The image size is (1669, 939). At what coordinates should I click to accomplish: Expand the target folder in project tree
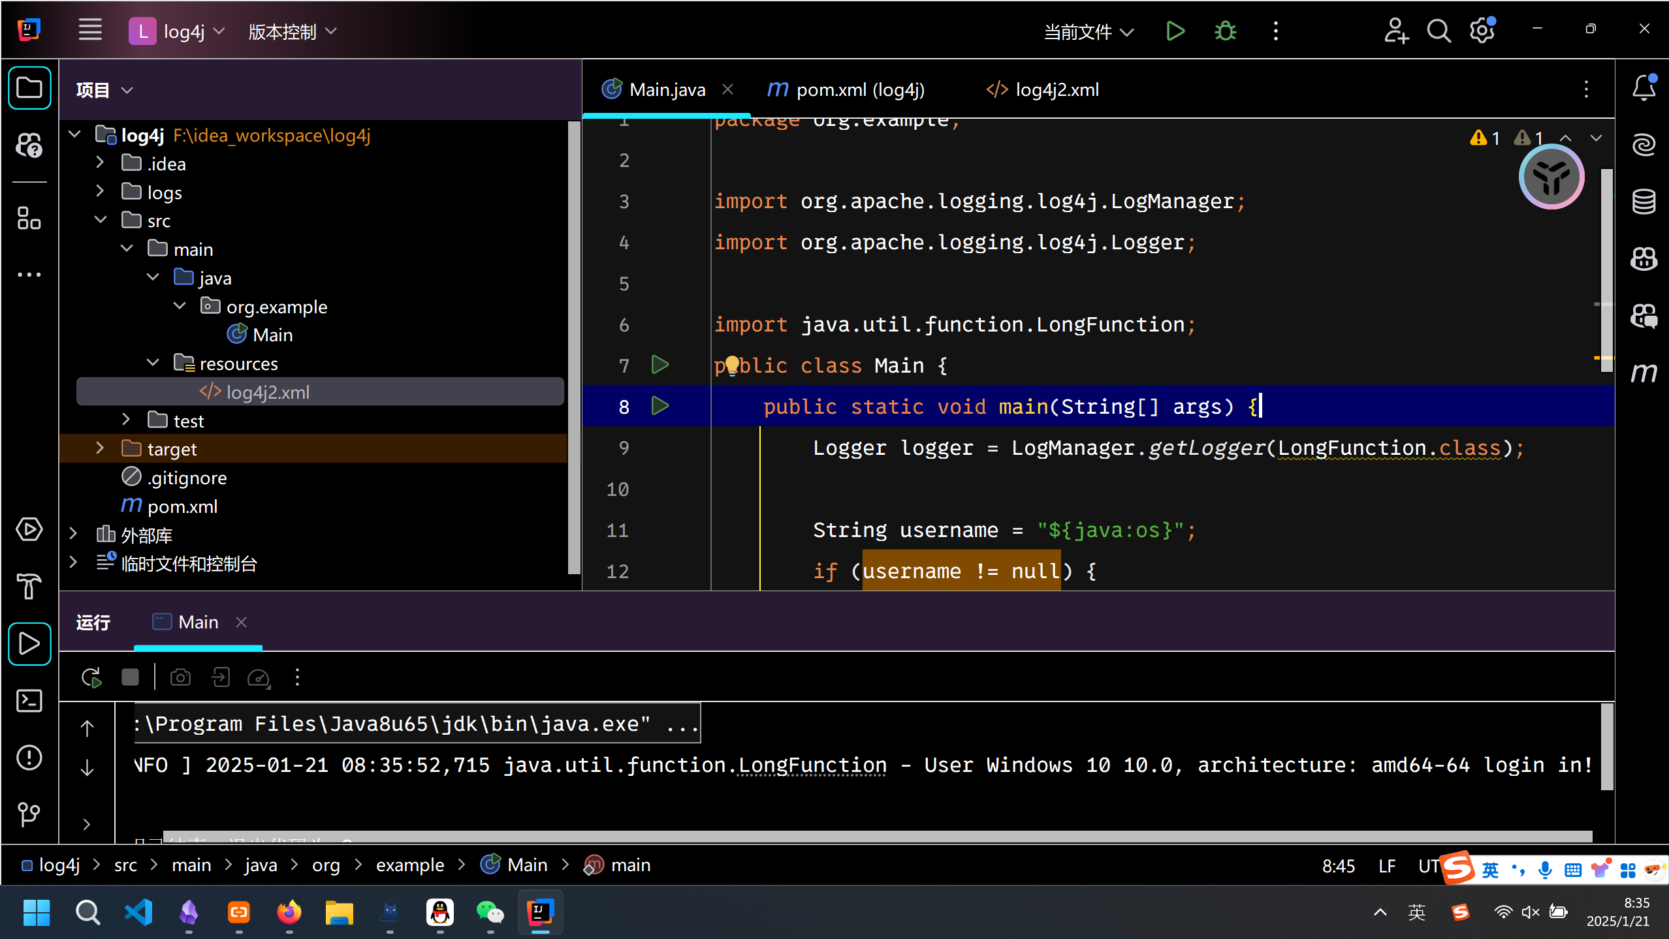click(100, 449)
